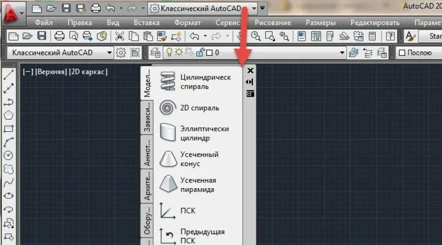Open Workspace Settings gear in Workspaces toolbar
Image resolution: width=442 pixels, height=245 pixels.
[x=121, y=52]
